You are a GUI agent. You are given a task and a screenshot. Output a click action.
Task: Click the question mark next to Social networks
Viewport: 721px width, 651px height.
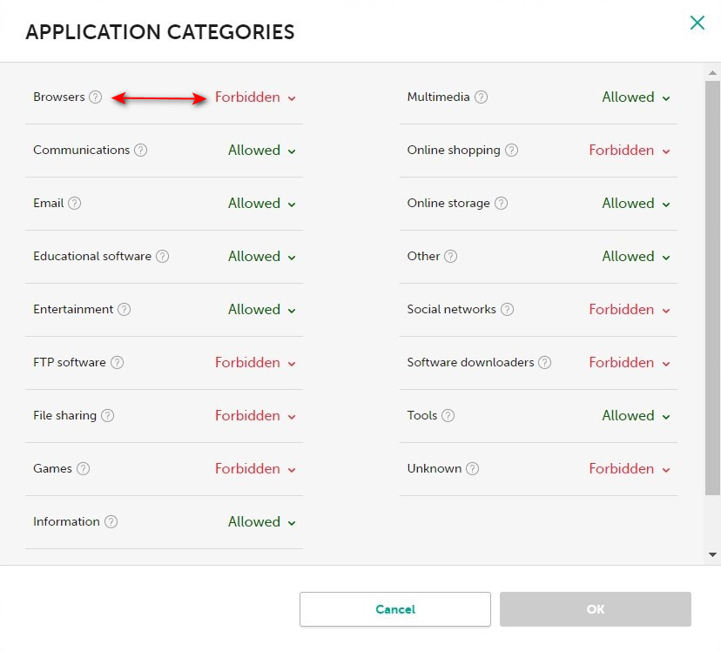(x=507, y=310)
